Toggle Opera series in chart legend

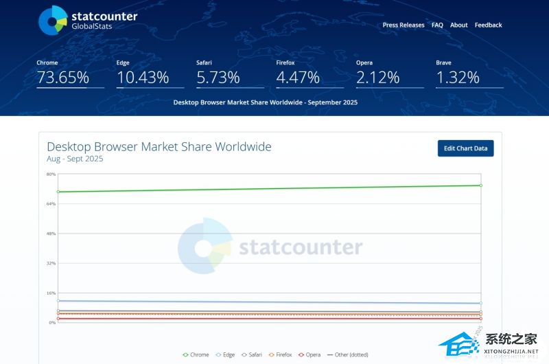309,354
